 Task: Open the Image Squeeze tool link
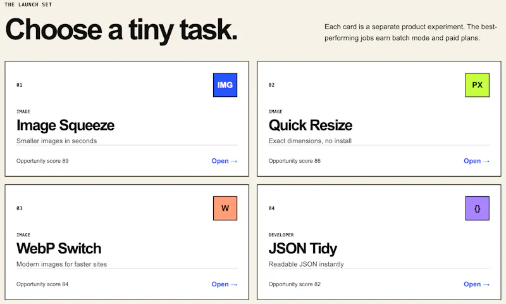[225, 161]
